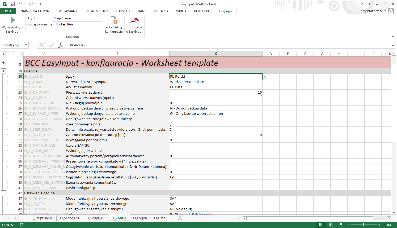
Task: Select all cells corner button
Action: (x=20, y=54)
